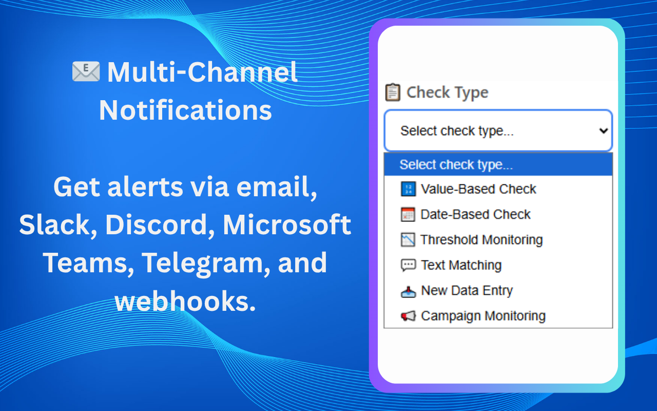Click the megaphone icon for Campaign Monitoring
This screenshot has height=411, width=657.
pyautogui.click(x=408, y=316)
